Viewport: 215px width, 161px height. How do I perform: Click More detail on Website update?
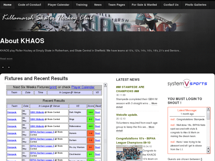point(151,127)
